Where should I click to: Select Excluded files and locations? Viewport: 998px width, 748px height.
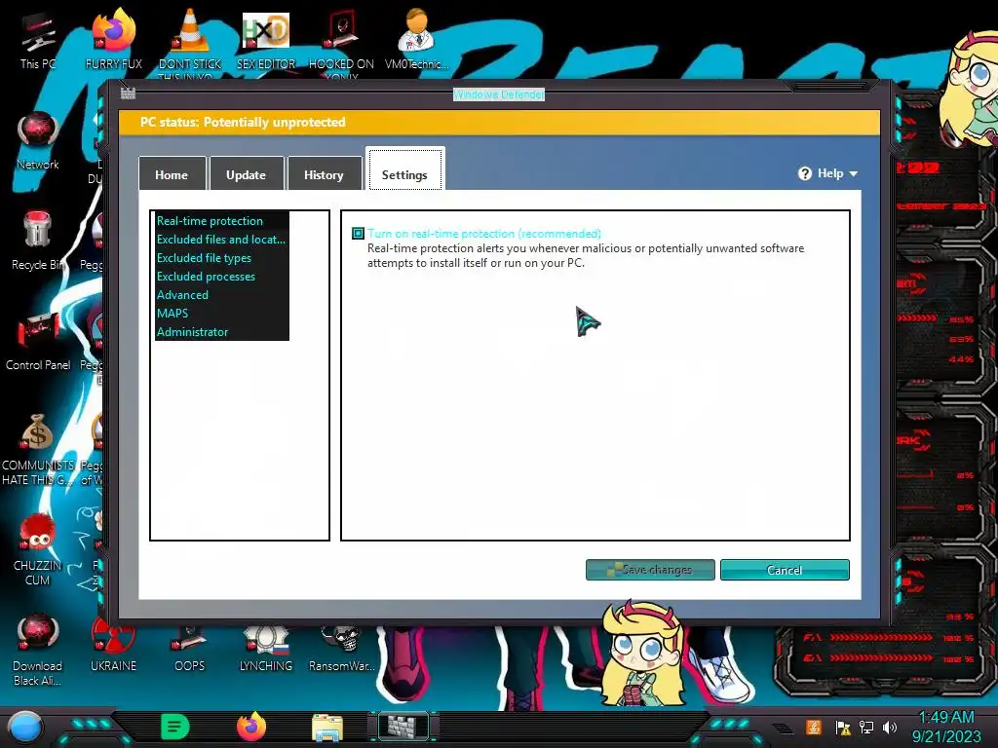tap(221, 240)
